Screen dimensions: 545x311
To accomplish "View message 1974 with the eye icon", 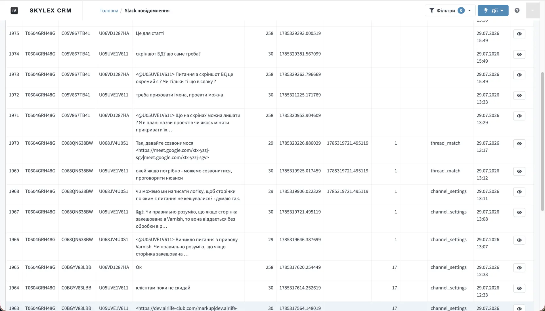I will [519, 54].
